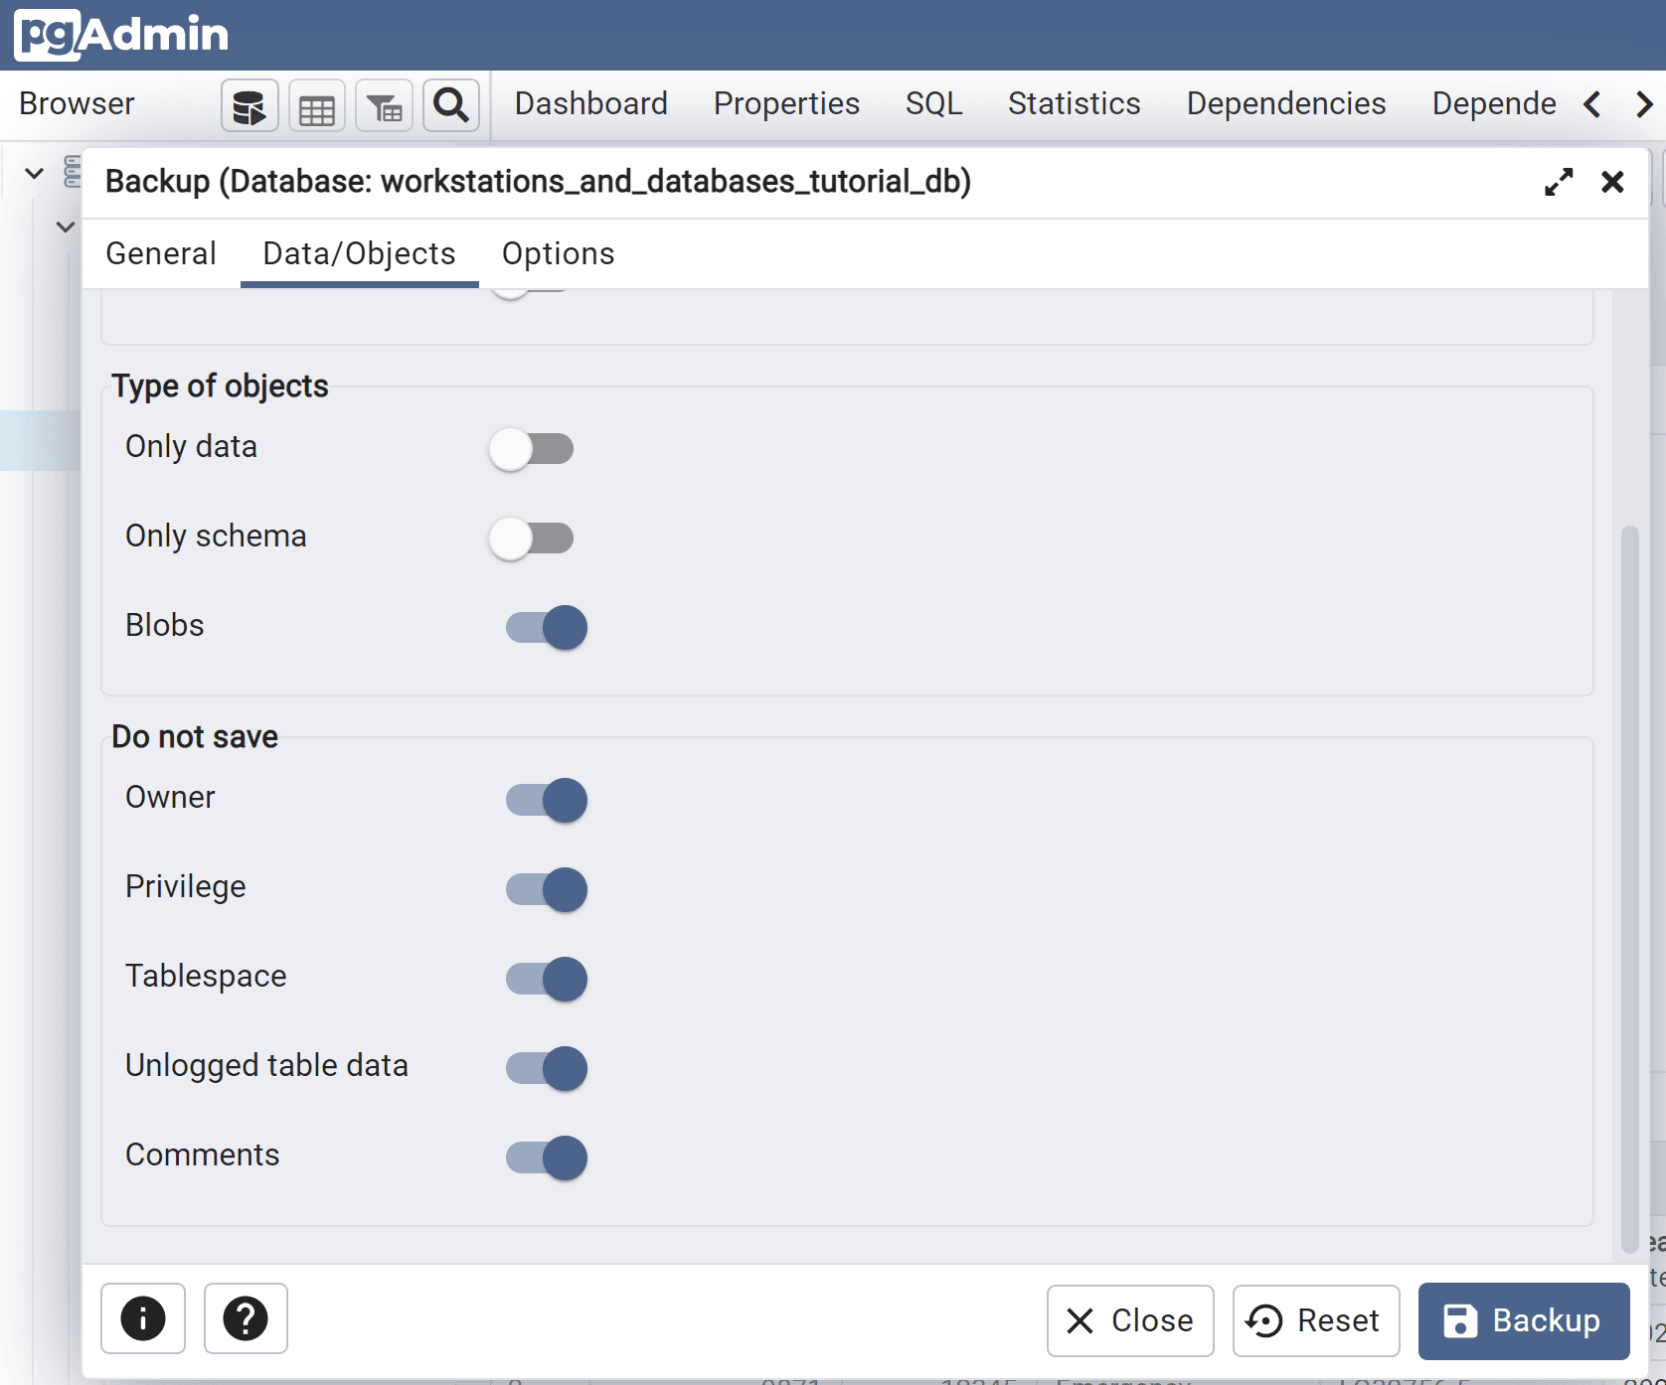This screenshot has height=1385, width=1666.
Task: Click the info icon button in dialog footer
Action: (x=143, y=1318)
